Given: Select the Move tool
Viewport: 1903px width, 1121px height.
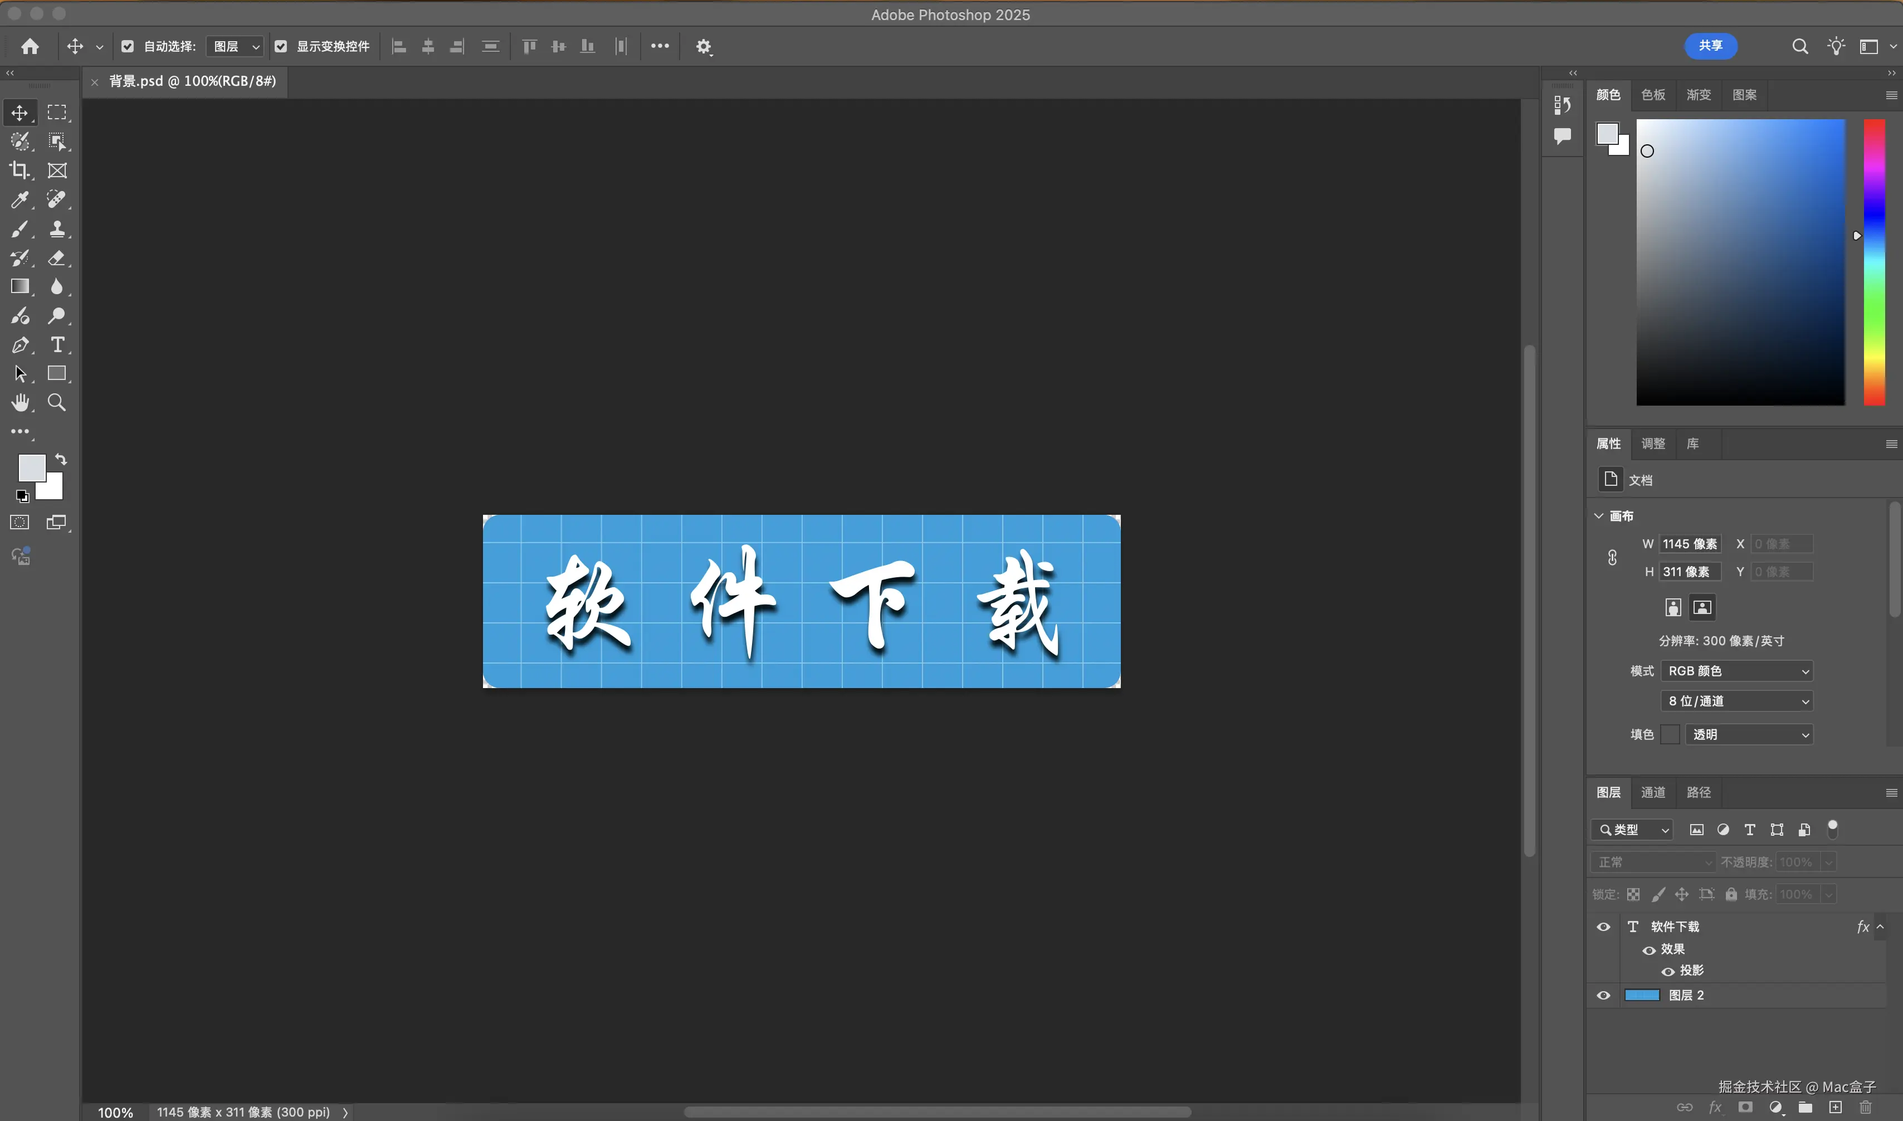Looking at the screenshot, I should click(x=21, y=113).
